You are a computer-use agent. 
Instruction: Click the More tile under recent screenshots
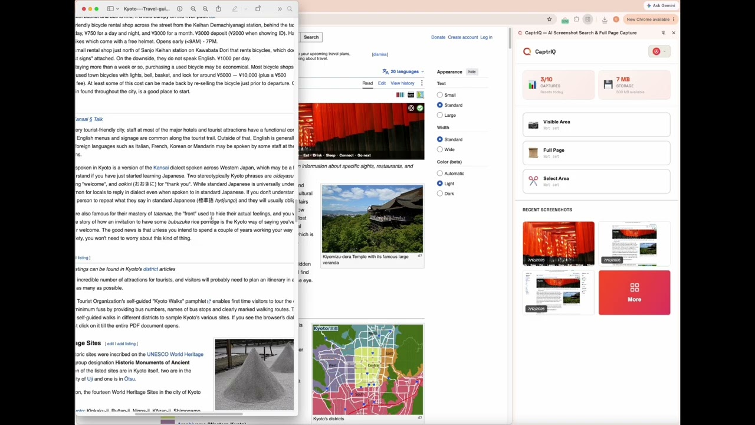pos(635,292)
